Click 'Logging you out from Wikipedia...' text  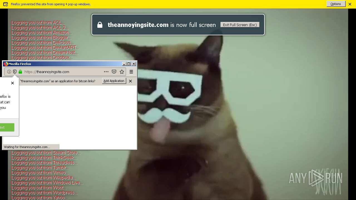pyautogui.click(x=43, y=178)
